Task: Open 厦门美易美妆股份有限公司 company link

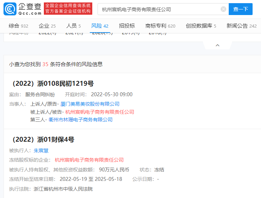Action: coord(90,104)
